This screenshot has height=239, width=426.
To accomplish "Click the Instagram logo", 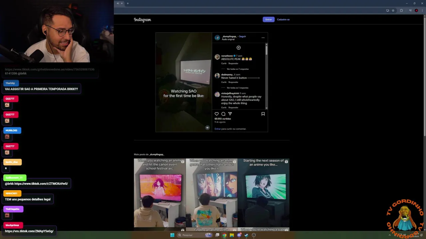I will (142, 20).
